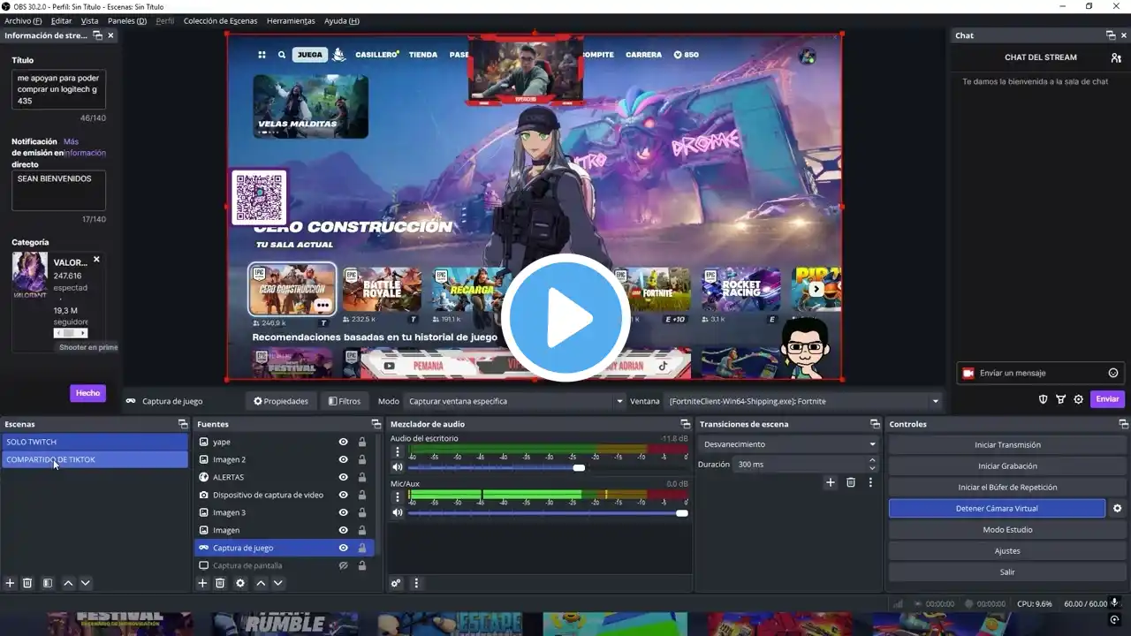Open transition properties three-dot menu

[870, 482]
